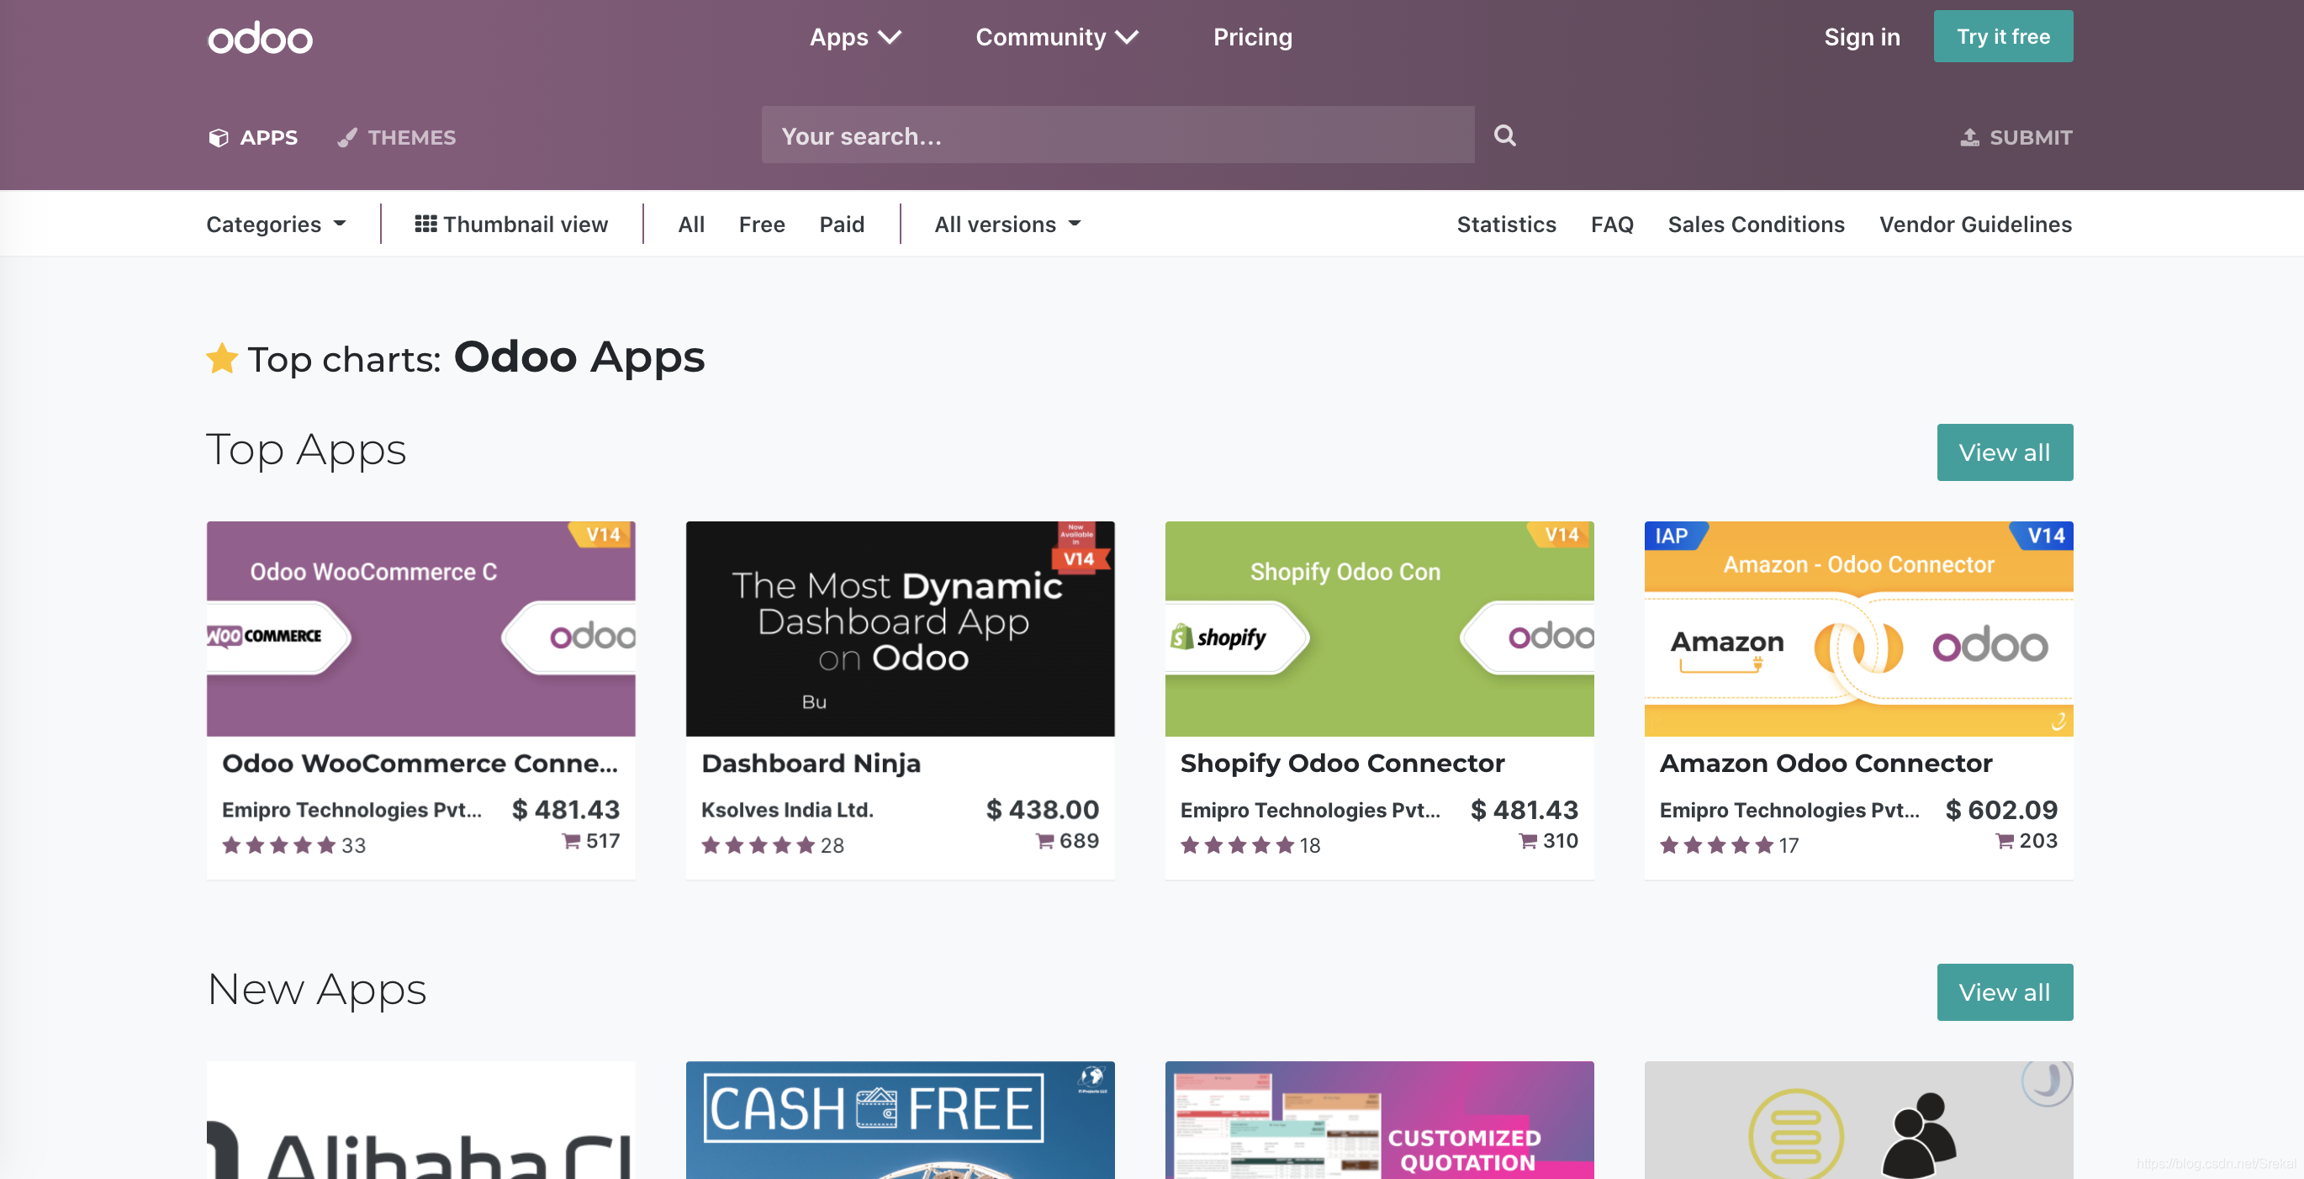
Task: Click the search magnifier icon
Action: click(1504, 136)
